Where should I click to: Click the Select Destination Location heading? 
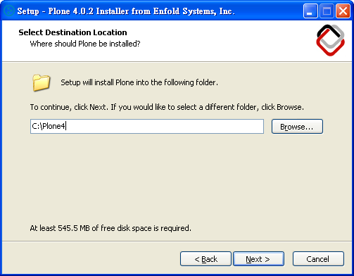click(72, 32)
